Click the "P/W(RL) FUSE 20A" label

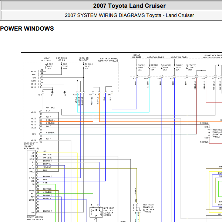point(180,67)
